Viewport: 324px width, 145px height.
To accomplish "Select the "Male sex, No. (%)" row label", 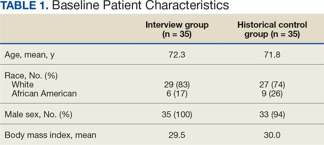I will pyautogui.click(x=38, y=115).
